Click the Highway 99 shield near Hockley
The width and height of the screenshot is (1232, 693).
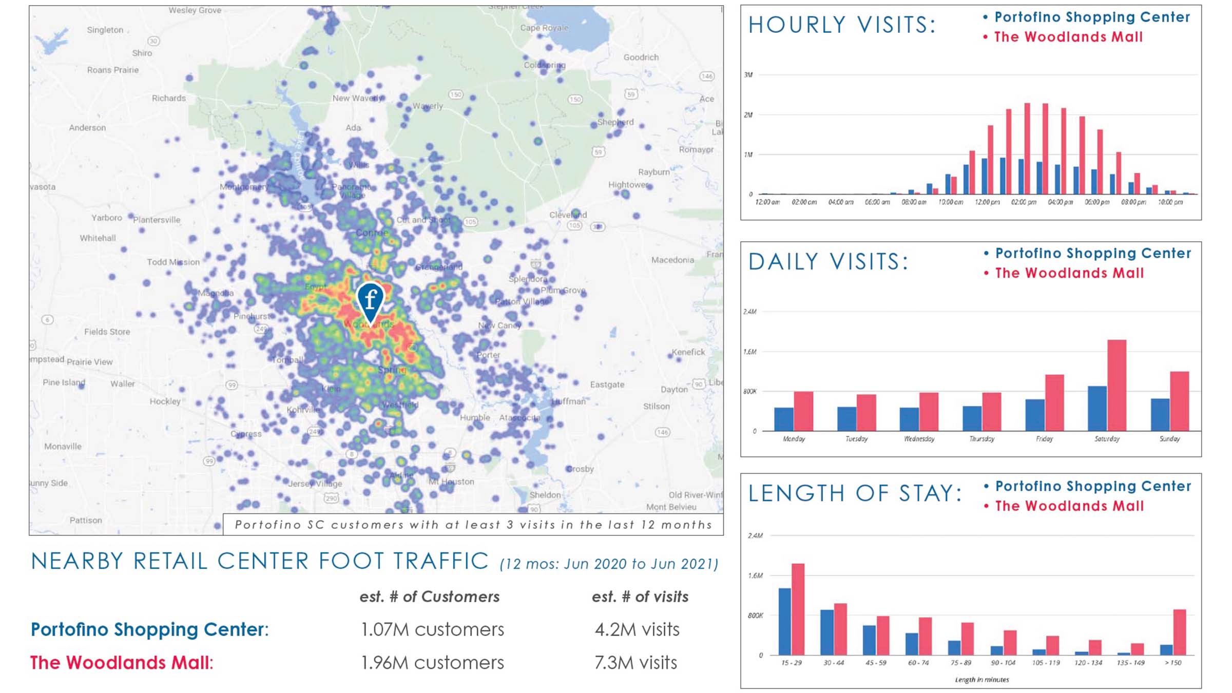click(x=232, y=385)
